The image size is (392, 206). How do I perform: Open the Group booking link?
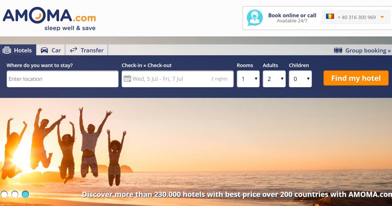(x=362, y=50)
